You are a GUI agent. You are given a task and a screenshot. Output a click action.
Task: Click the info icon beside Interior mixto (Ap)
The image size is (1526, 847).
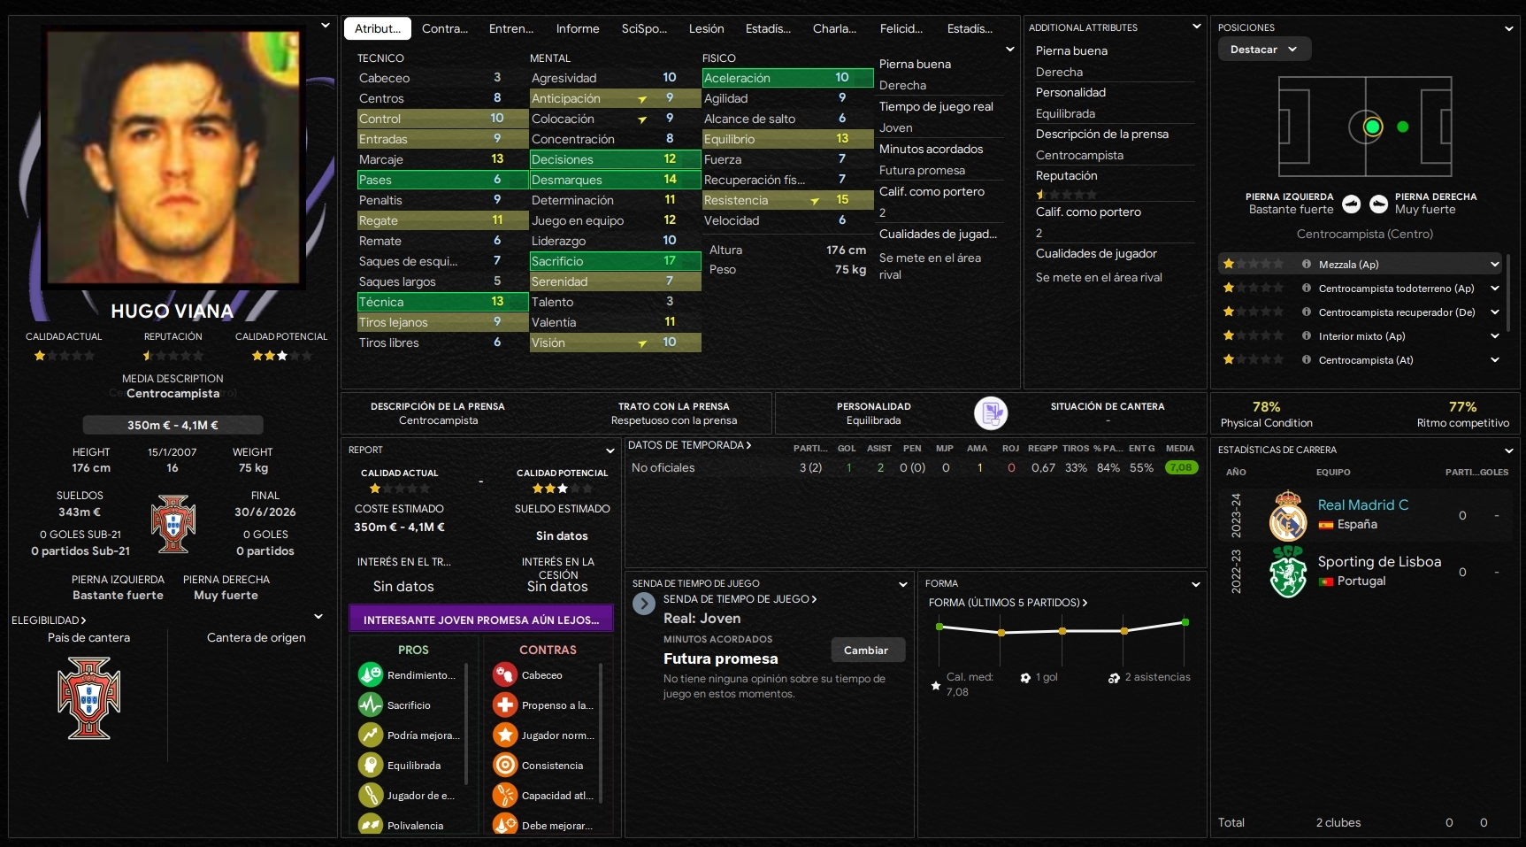(x=1307, y=336)
